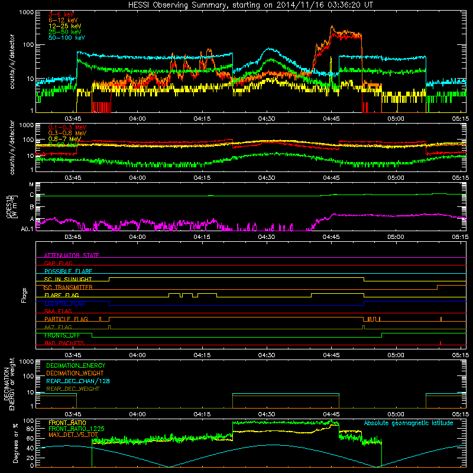
Task: Pick the ECLIPSE_FLAG label
Action: [x=64, y=303]
